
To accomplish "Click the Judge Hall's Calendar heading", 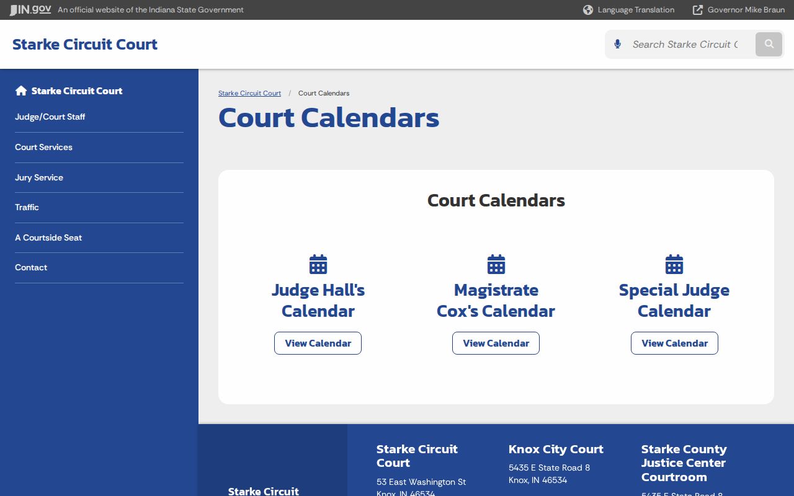I will [318, 301].
